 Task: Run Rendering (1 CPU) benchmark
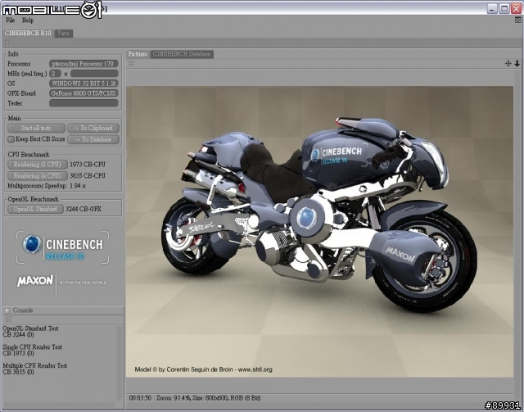point(38,165)
